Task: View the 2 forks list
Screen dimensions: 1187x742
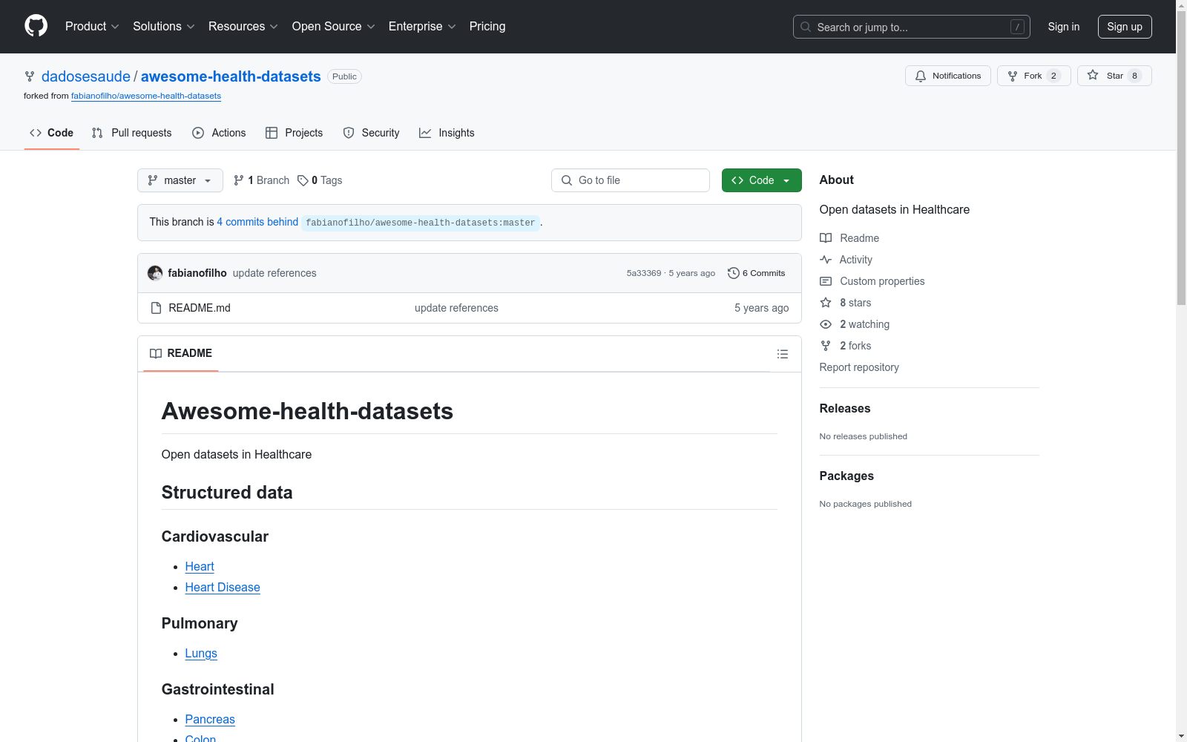Action: point(845,346)
